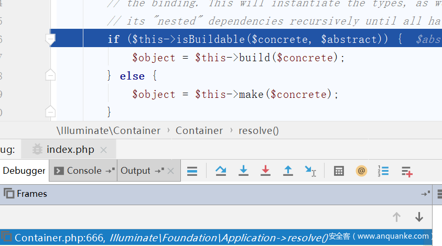Click the $this->build($concrete) line
The width and height of the screenshot is (442, 246).
pos(239,58)
